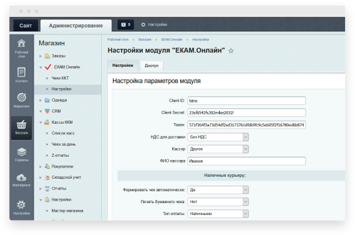Collapse the ЕКАМ.Онлайн tree node
The image size is (355, 235).
tap(41, 67)
